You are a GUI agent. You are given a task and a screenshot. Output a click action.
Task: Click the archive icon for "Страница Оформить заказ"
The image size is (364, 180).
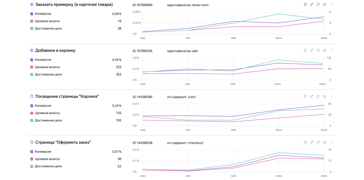tap(305, 142)
